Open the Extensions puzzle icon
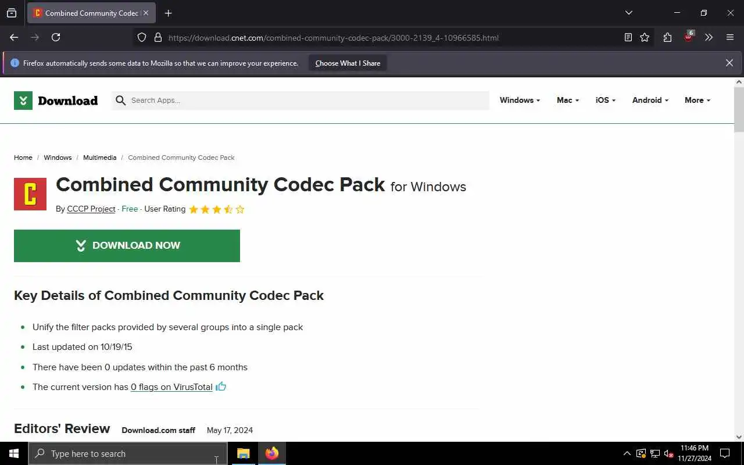The width and height of the screenshot is (744, 465). tap(667, 37)
